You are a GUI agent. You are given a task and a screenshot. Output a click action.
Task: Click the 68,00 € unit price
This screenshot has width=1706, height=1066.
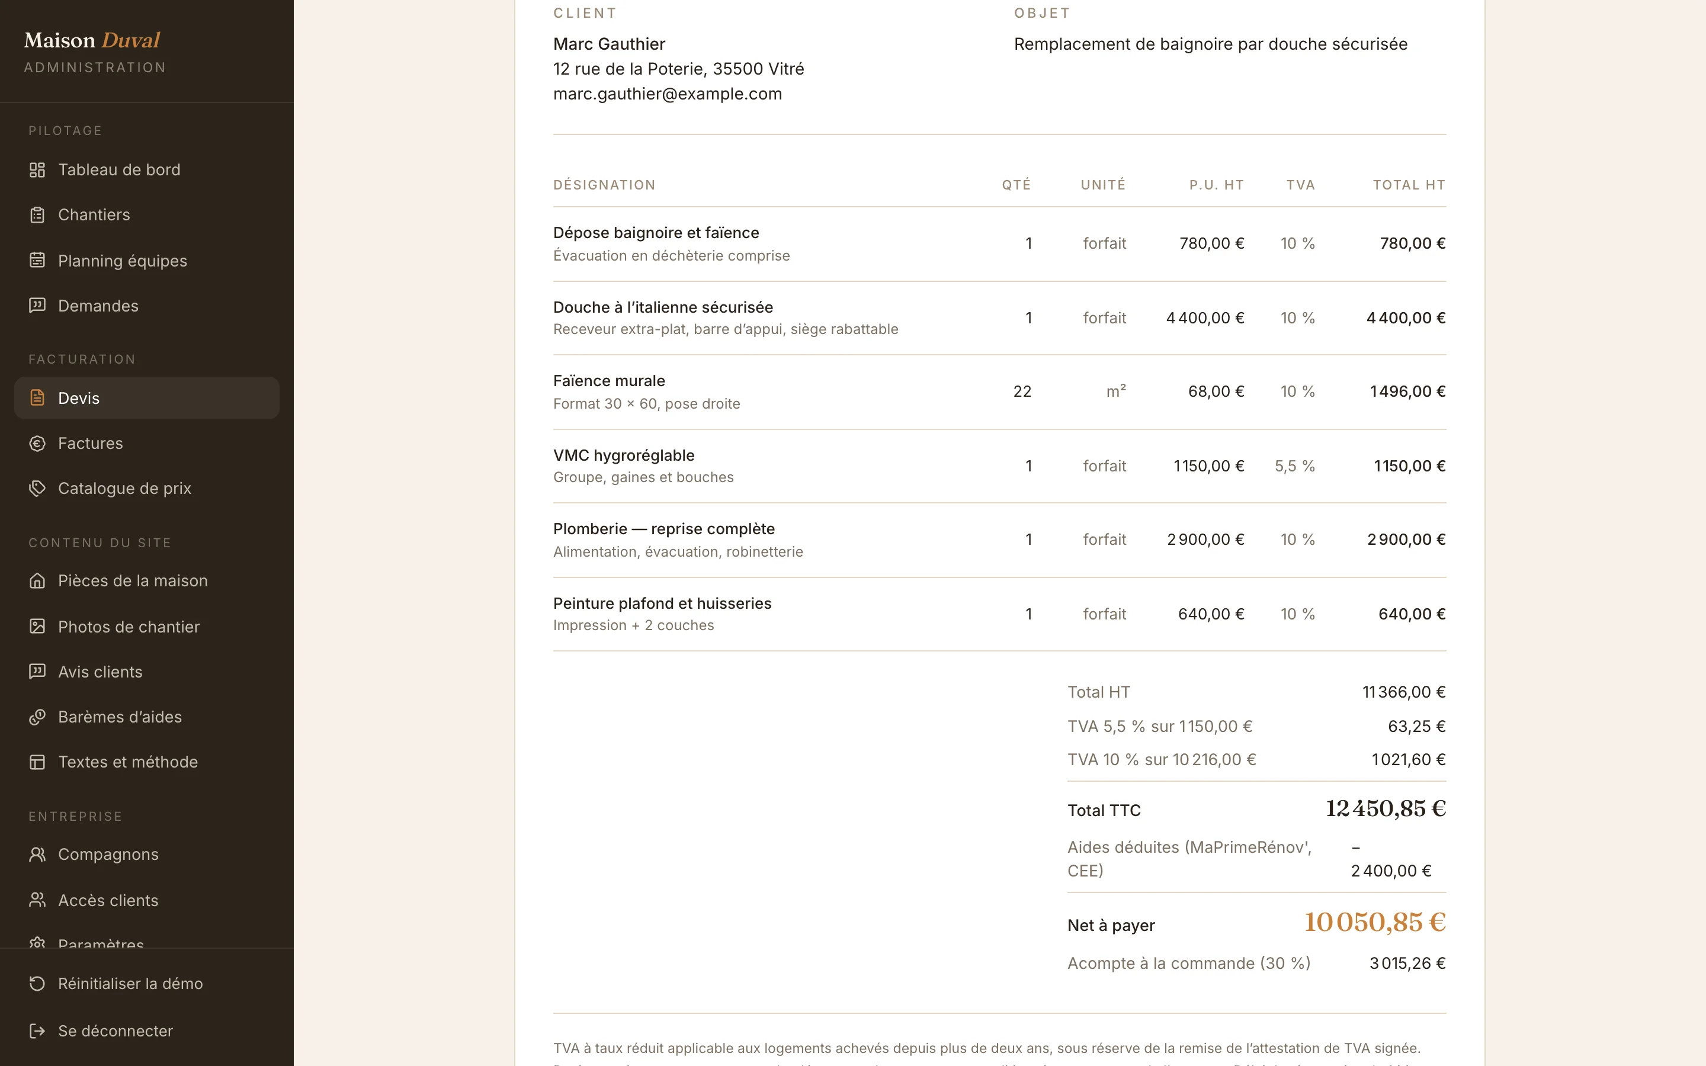click(x=1216, y=391)
